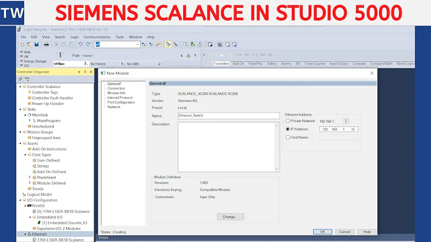This screenshot has width=431, height=242.
Task: Click the Change module definition button
Action: click(x=230, y=217)
